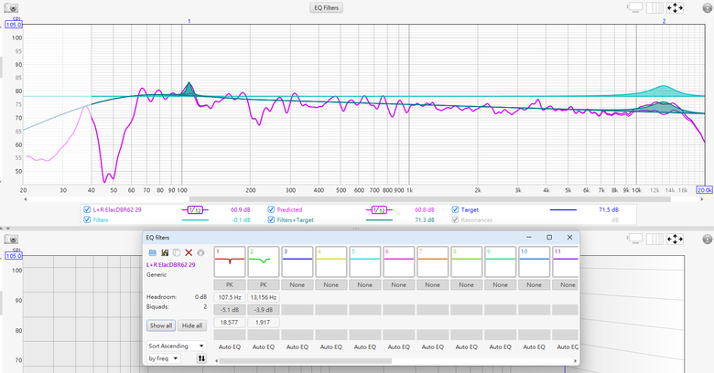This screenshot has height=373, width=714.
Task: Click lower graph monitor display icon
Action: [634, 239]
